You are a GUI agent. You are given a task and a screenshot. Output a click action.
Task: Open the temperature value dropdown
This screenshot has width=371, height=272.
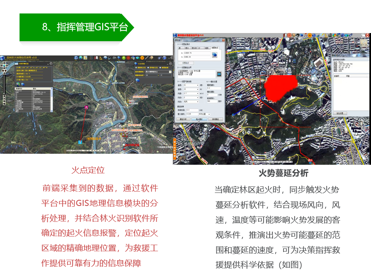click(198, 85)
